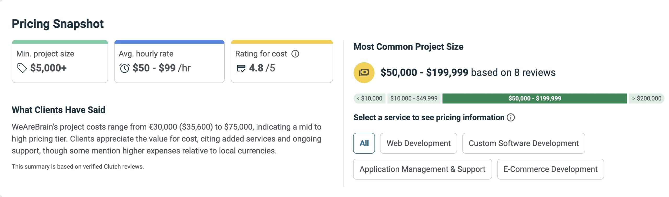Click the green $50,000 - $199,999 bar segment
The width and height of the screenshot is (669, 197).
pyautogui.click(x=535, y=98)
